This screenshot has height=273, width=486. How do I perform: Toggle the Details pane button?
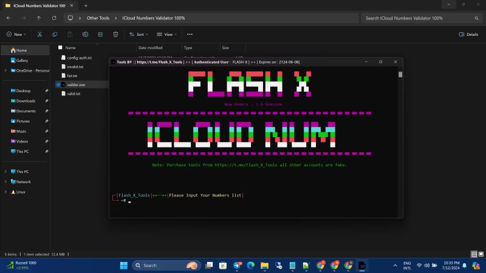(468, 35)
